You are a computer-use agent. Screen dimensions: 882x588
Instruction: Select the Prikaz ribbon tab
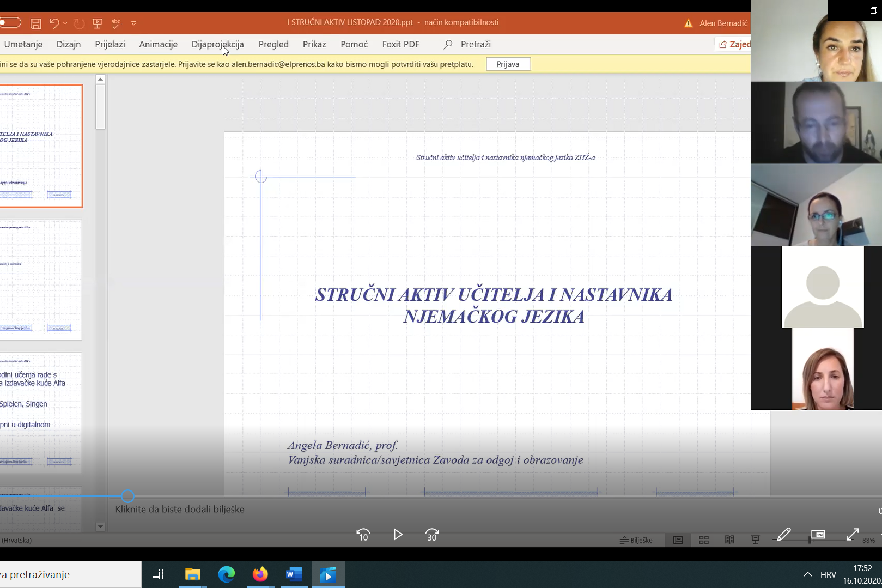314,44
